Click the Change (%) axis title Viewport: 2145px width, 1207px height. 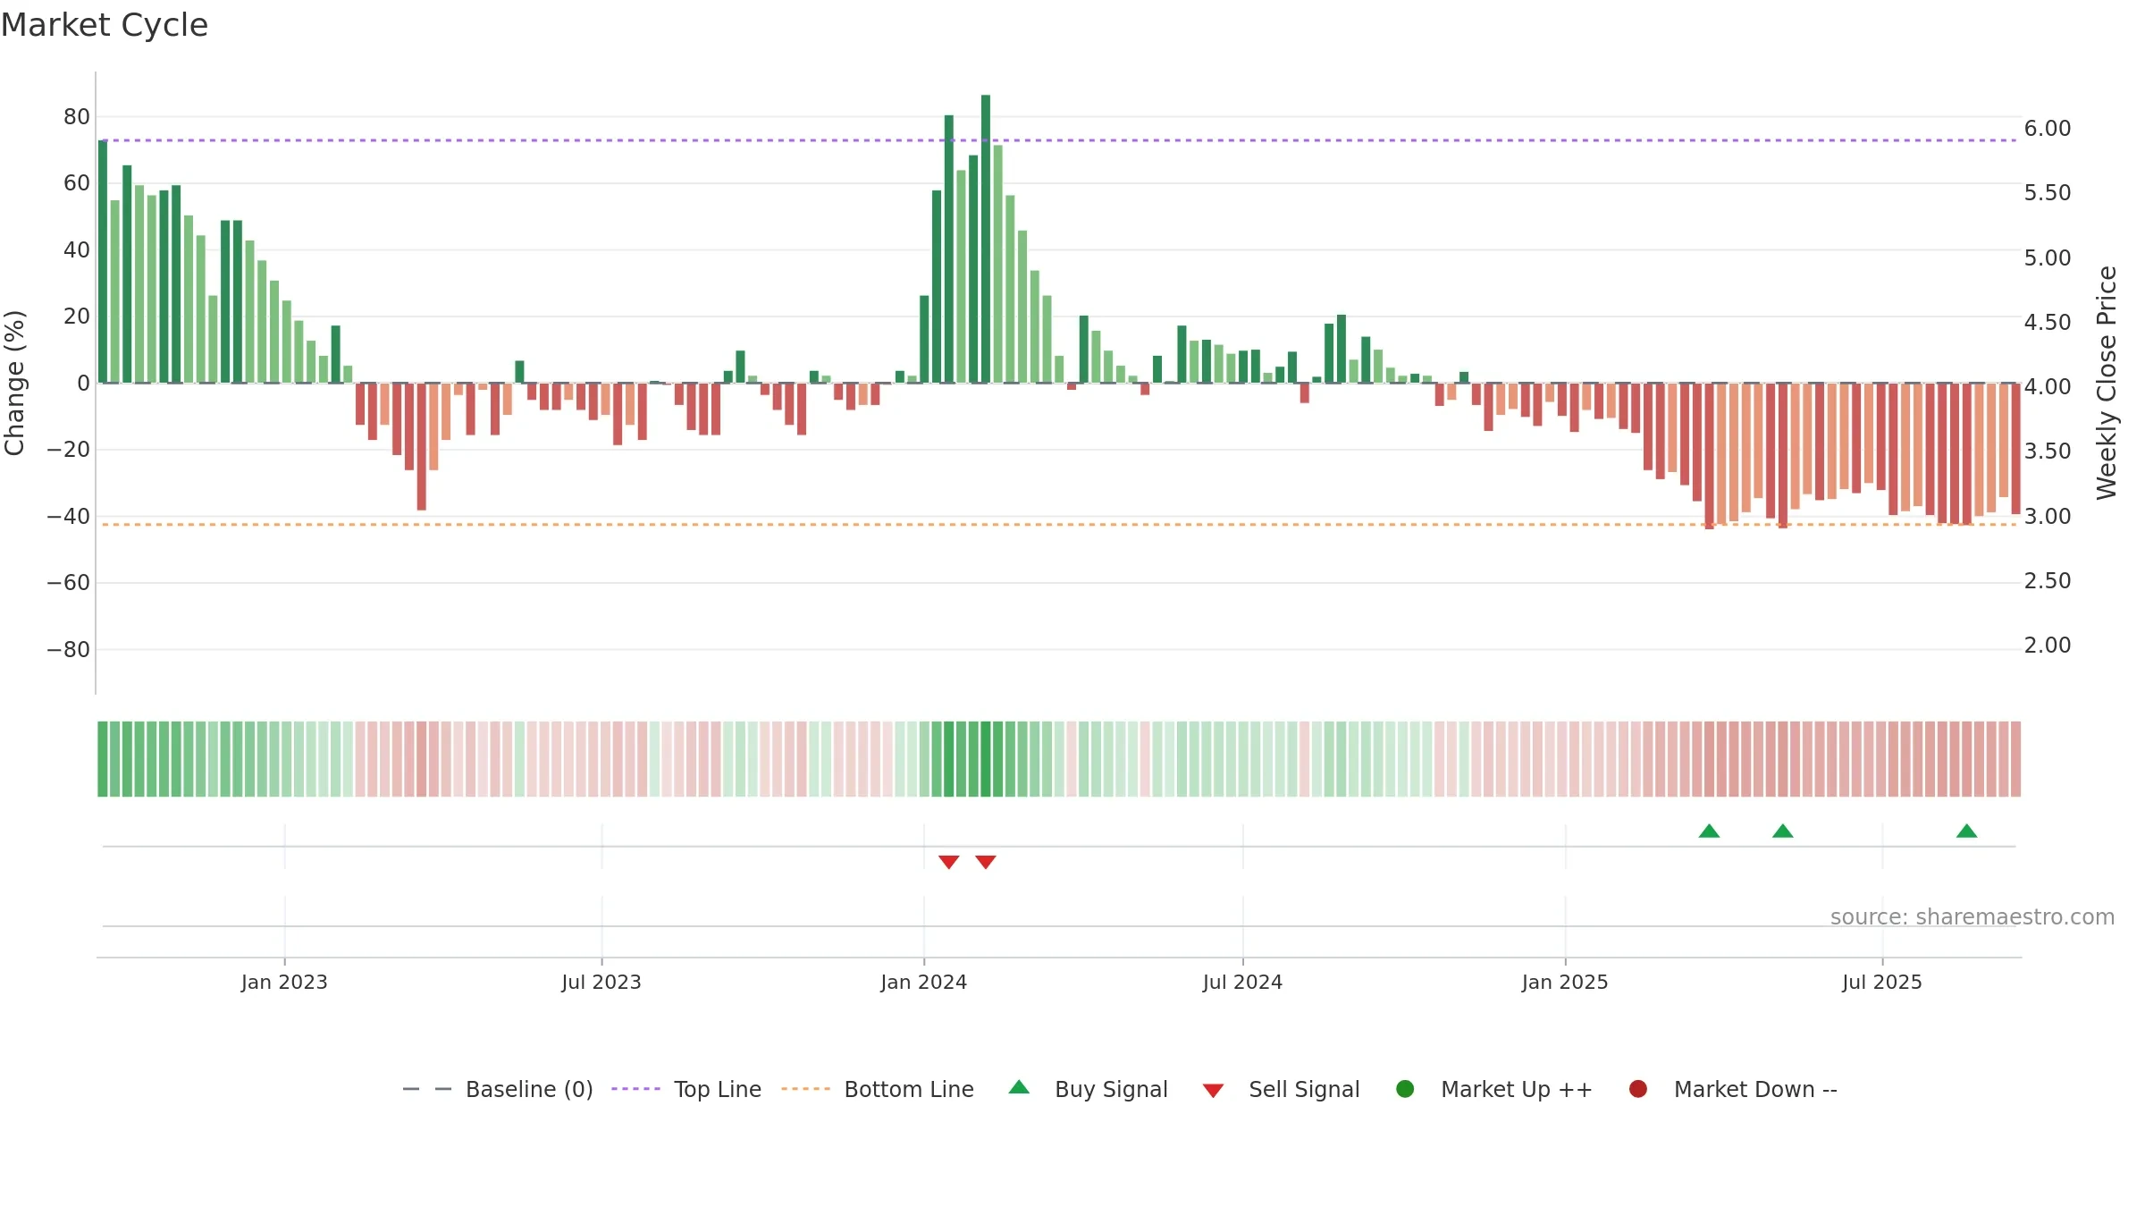click(x=14, y=383)
